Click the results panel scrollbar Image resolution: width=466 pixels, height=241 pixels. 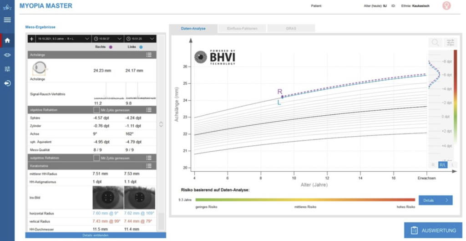pyautogui.click(x=161, y=222)
